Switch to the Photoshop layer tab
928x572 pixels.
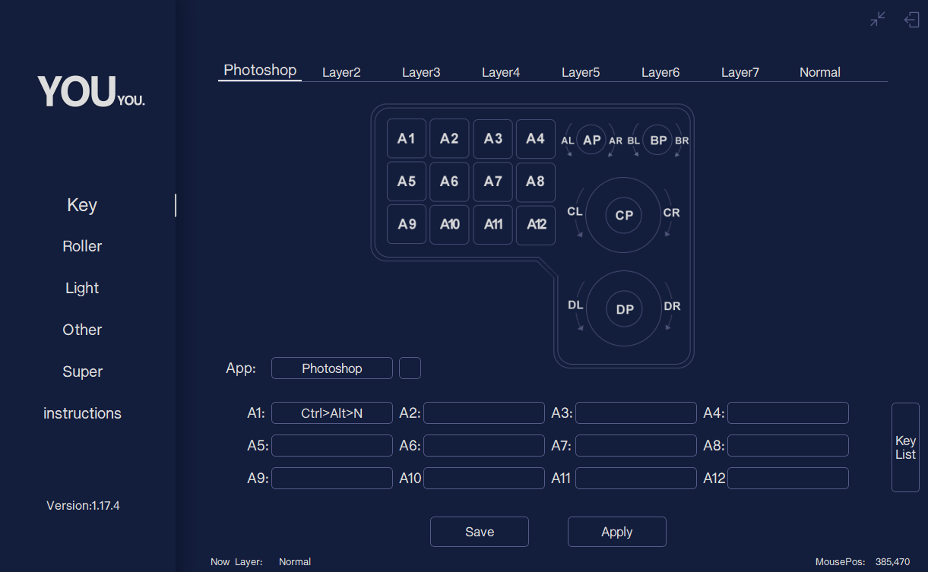[260, 70]
